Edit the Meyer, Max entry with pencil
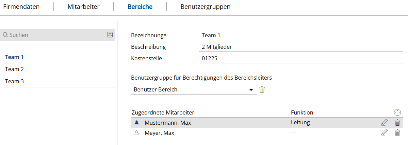Viewport: 408px width, 145px height. (385, 133)
